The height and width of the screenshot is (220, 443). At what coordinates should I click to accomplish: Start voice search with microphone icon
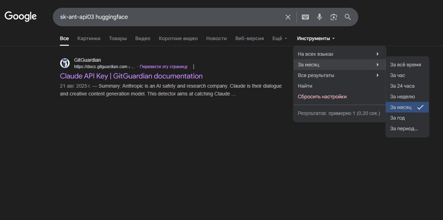pos(320,17)
